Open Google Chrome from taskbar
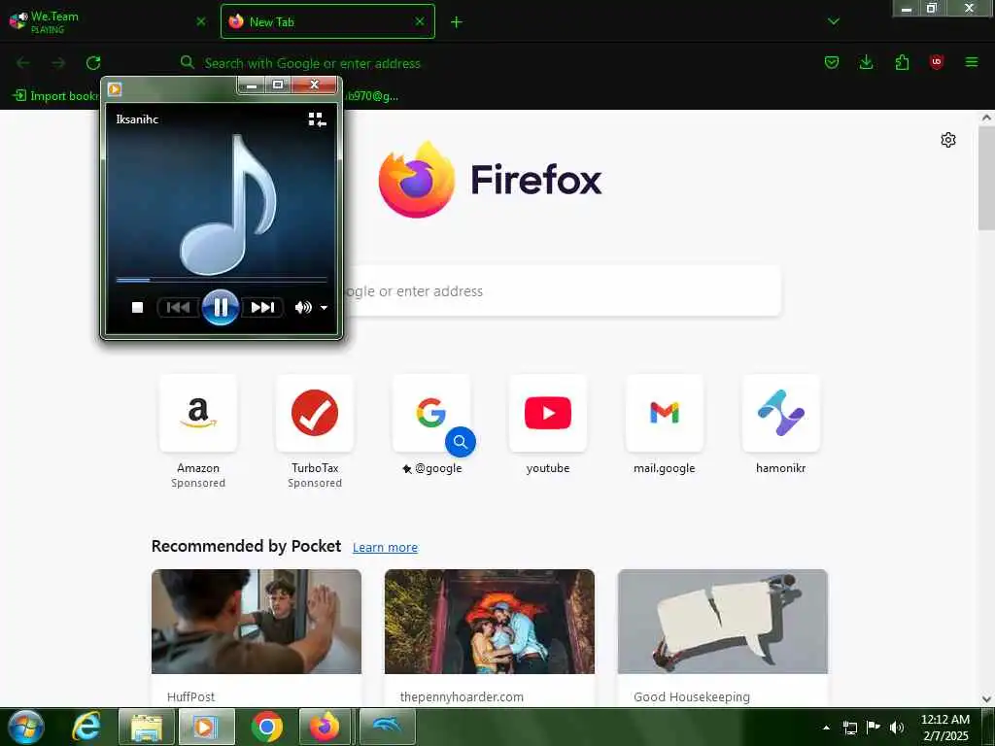This screenshot has height=746, width=995. [266, 727]
